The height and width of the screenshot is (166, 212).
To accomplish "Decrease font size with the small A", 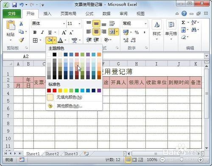I will pyautogui.click(x=71, y=33).
